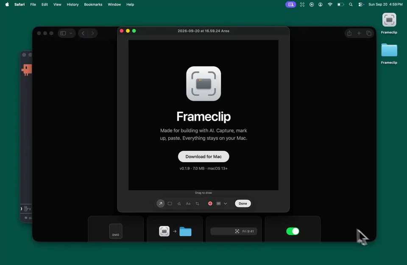Click the Frameclip capture menu bar icon
The height and width of the screenshot is (265, 407).
302,4
